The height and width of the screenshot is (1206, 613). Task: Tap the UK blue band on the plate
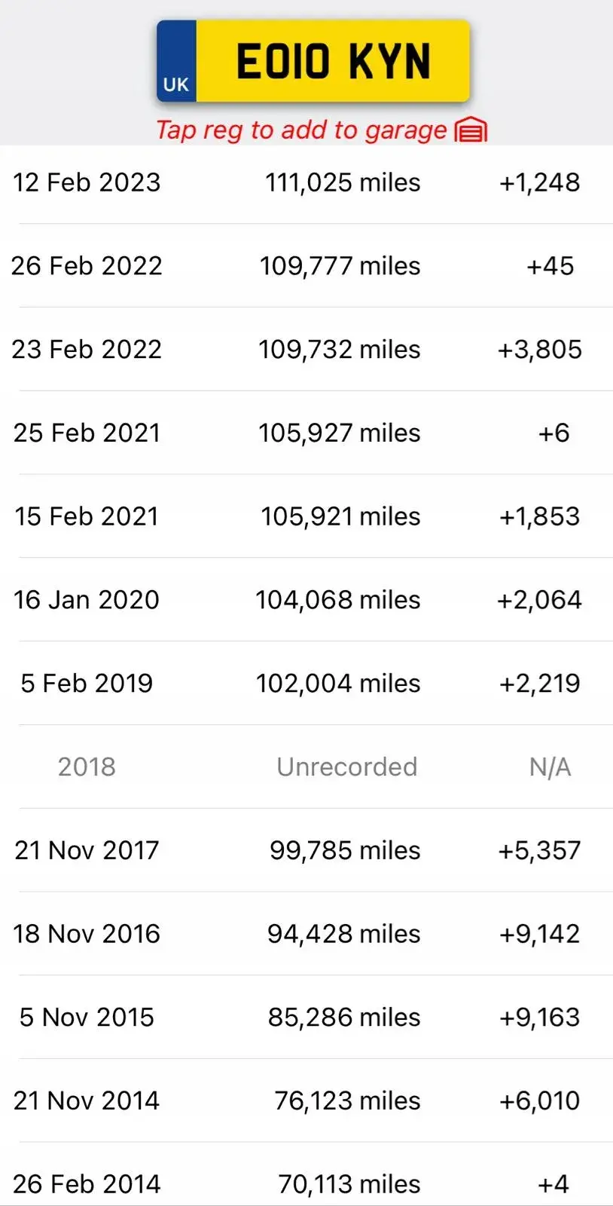tap(176, 61)
